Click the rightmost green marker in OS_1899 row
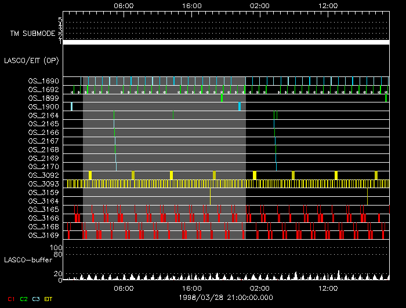 386,98
